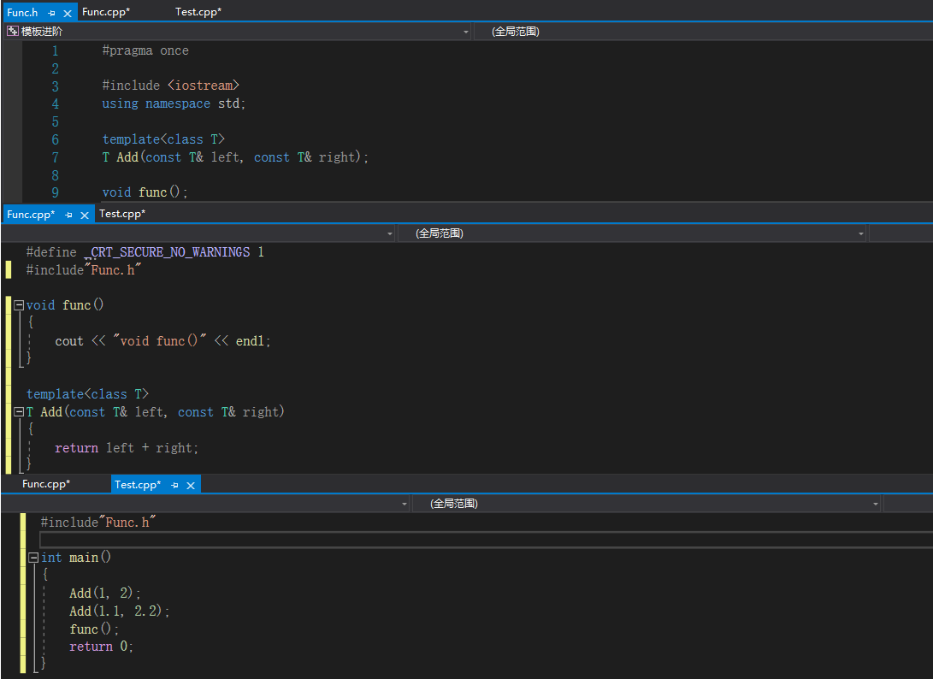The height and width of the screenshot is (679, 933).
Task: Click the pin icon on the active Func.cpp* tab
Action: click(69, 215)
